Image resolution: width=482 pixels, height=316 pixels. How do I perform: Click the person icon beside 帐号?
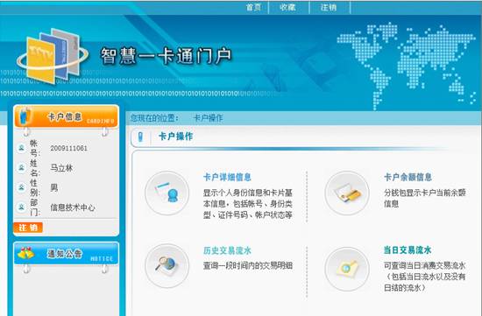[21, 148]
